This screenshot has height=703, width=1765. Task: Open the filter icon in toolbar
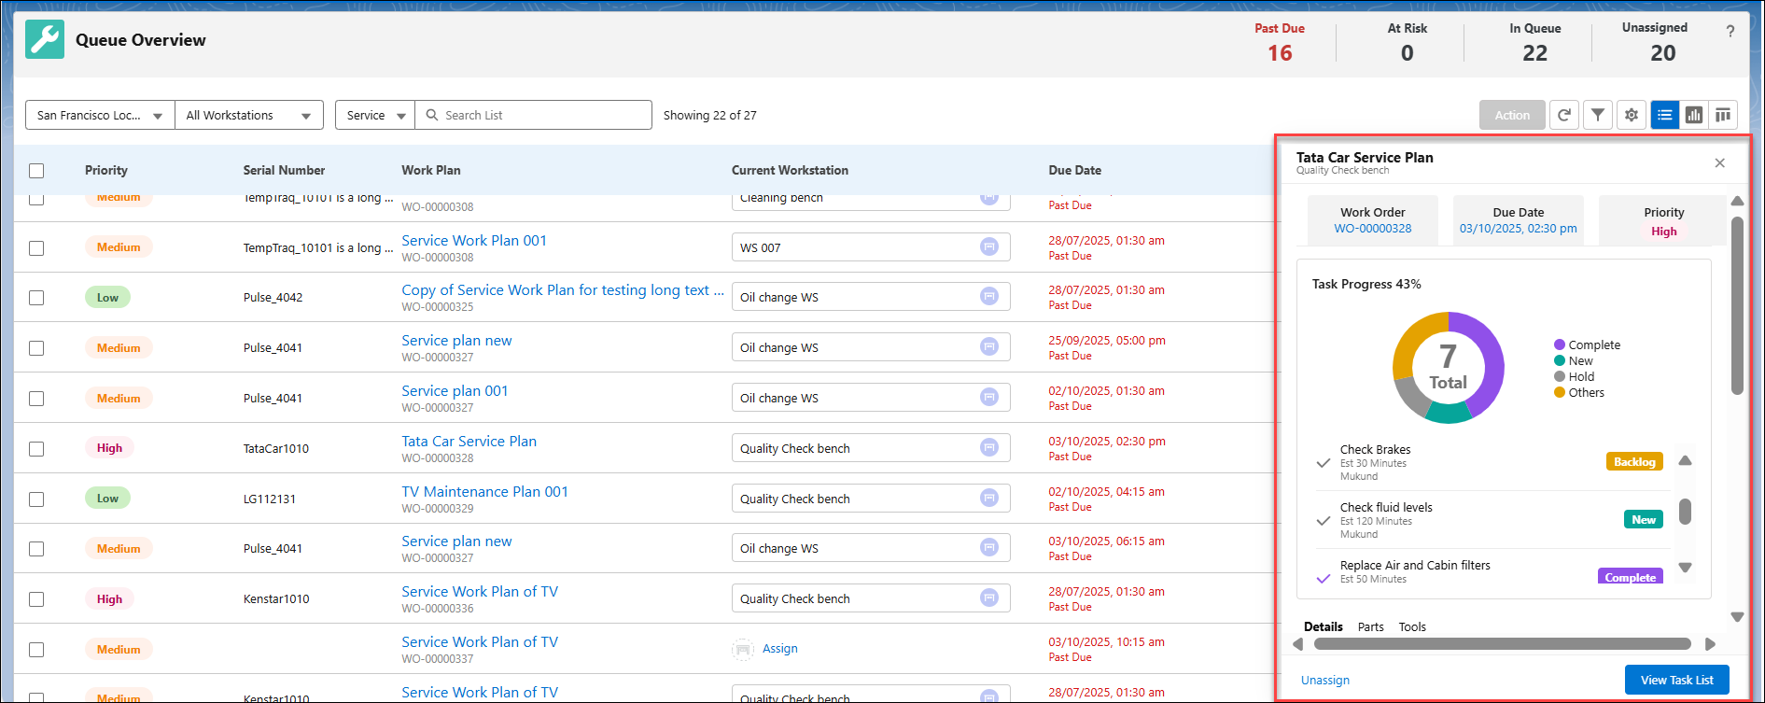[x=1598, y=115]
